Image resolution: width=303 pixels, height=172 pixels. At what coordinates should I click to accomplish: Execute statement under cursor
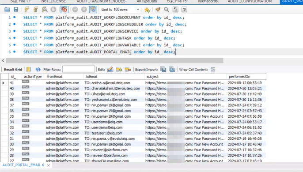36,9
